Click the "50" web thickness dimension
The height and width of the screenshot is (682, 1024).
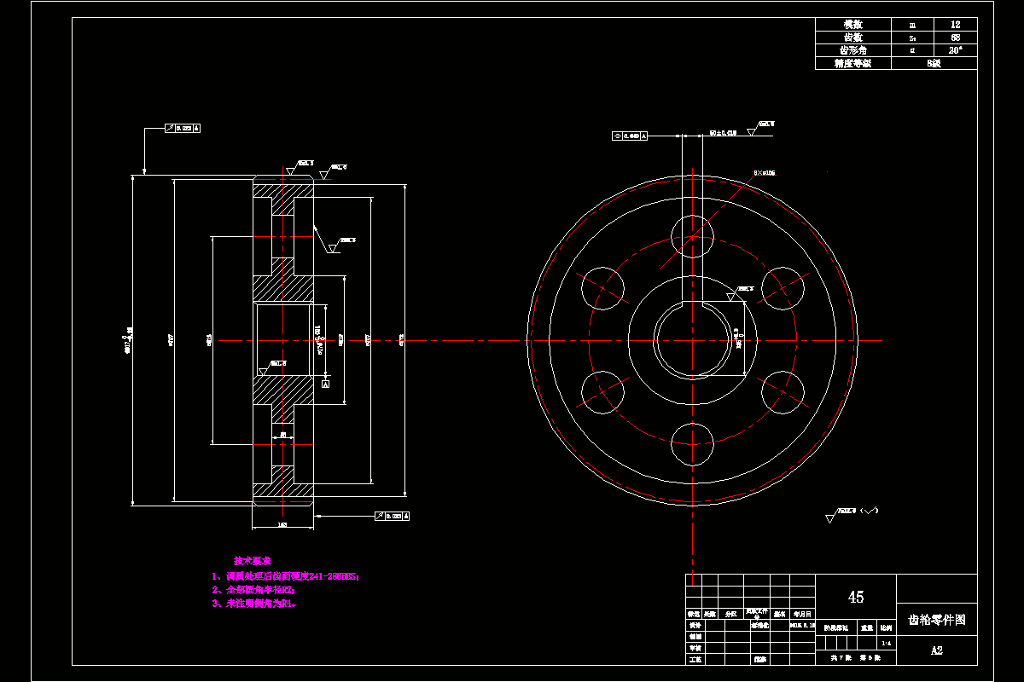[x=283, y=435]
